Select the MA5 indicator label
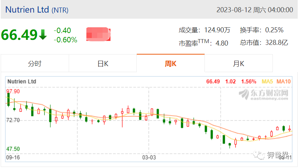Image resolution: width=298 pixels, height=168 pixels. [x=267, y=81]
